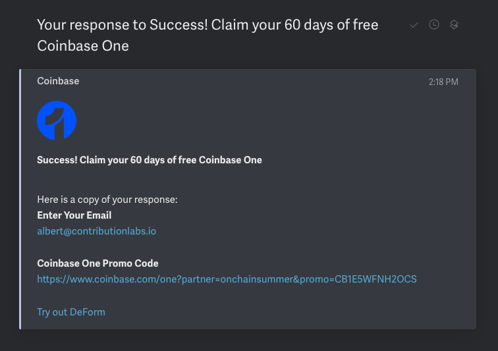
Task: Click the Coinbase One Promo Code label
Action: [97, 263]
